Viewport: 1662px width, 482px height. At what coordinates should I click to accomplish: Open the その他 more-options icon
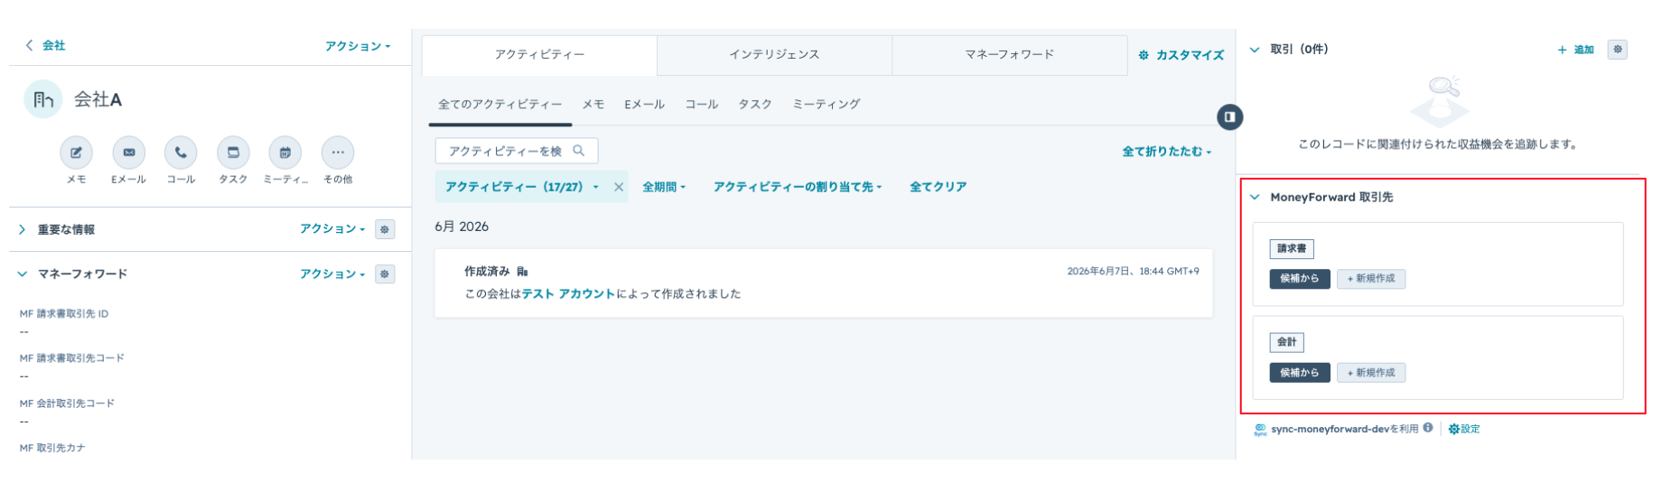338,153
